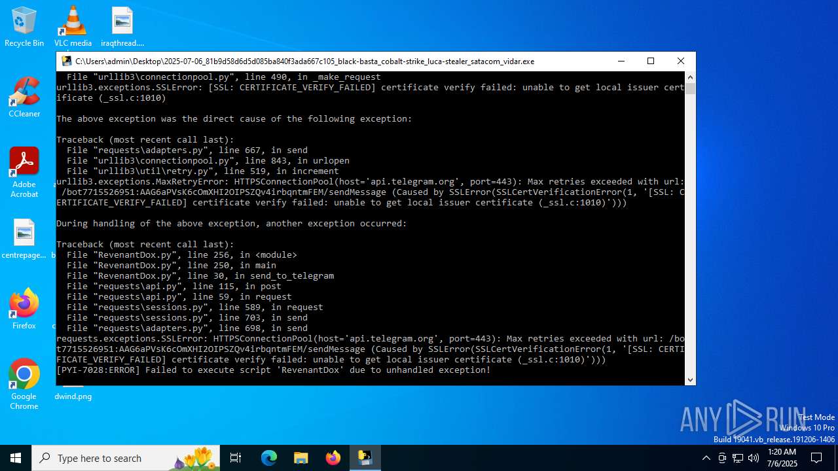This screenshot has width=838, height=471.
Task: Click the 'Failed to execute script' error line
Action: tap(274, 370)
